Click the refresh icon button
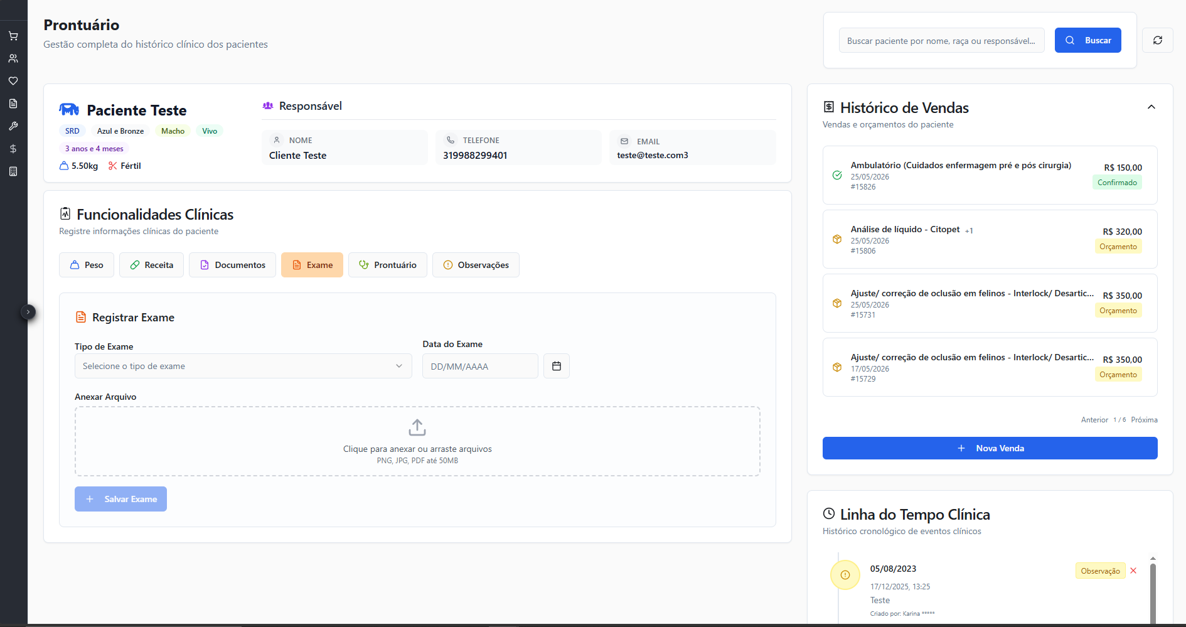 pyautogui.click(x=1158, y=40)
